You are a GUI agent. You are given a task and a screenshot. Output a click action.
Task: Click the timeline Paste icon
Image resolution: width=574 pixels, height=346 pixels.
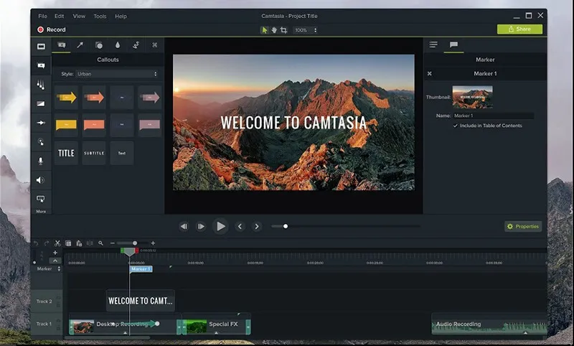click(79, 243)
